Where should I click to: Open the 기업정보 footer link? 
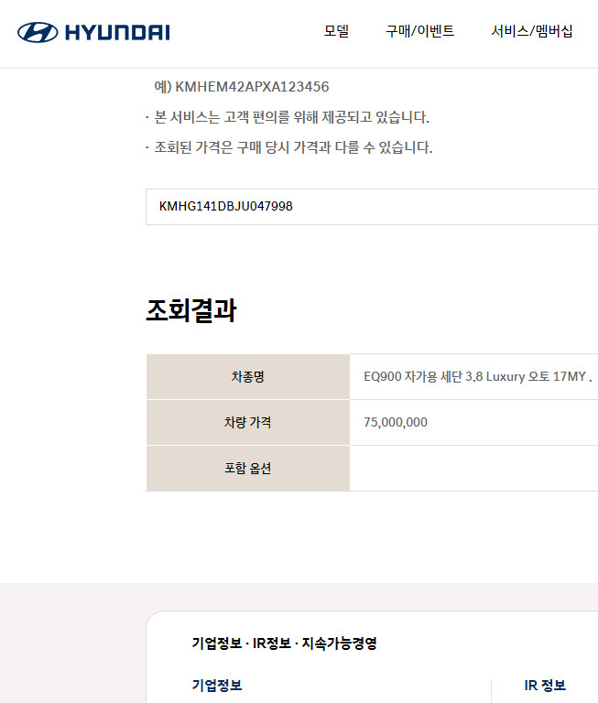click(x=217, y=685)
